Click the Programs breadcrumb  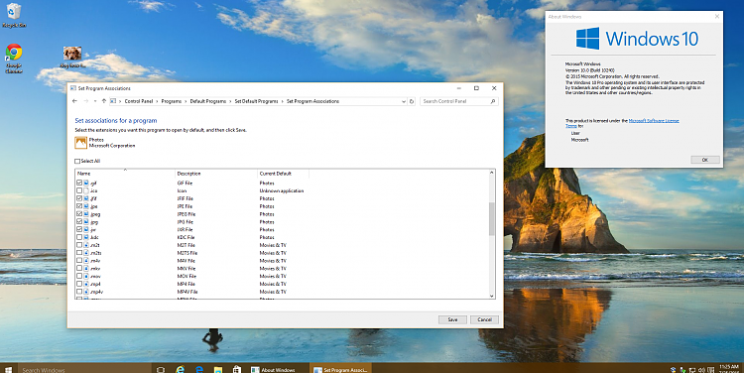tap(172, 101)
